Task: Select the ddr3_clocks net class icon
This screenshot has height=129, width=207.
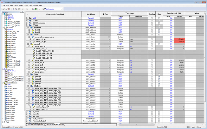Action: [6, 42]
